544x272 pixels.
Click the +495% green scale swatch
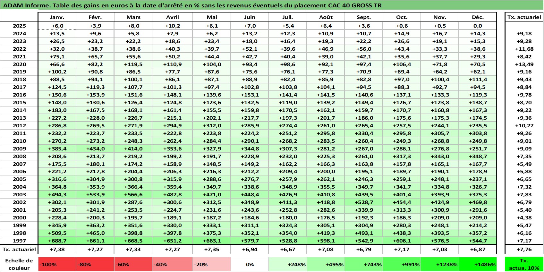[x=326, y=264]
